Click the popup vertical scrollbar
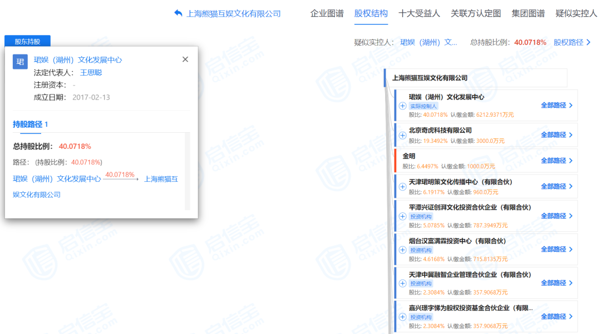This screenshot has height=334, width=601. click(x=188, y=171)
